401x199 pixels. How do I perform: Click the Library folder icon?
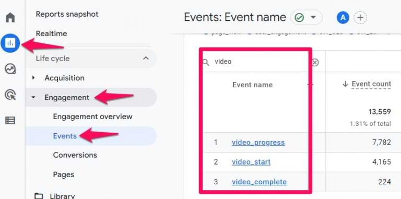[x=39, y=196]
